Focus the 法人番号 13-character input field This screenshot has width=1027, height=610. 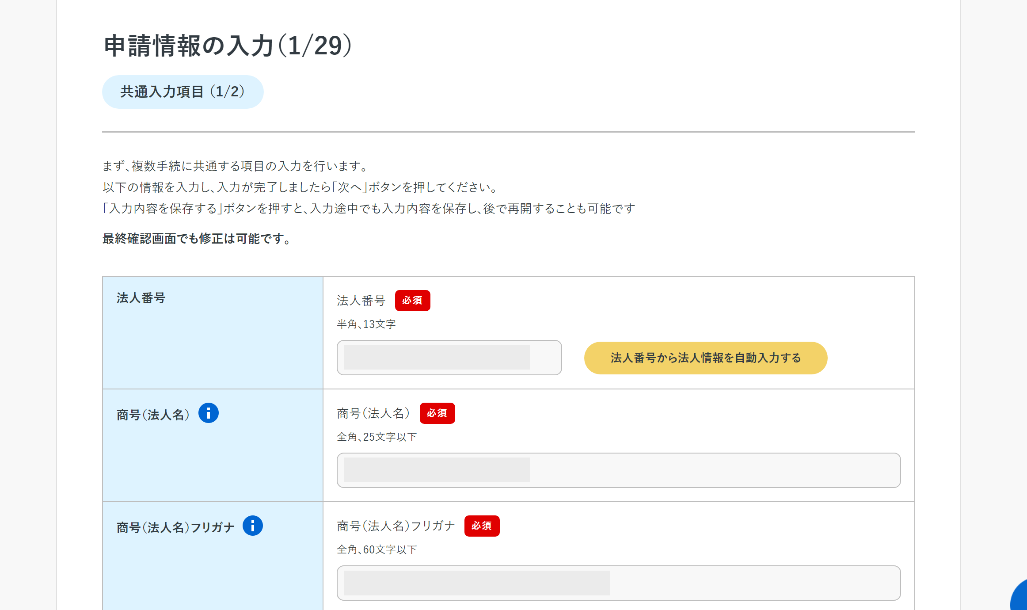[449, 358]
